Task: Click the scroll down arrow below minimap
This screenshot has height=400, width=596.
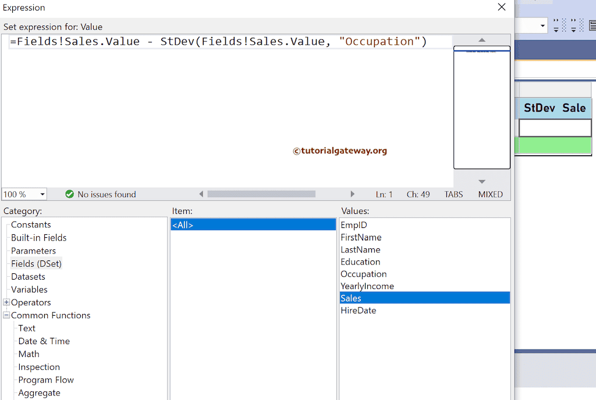Action: [x=481, y=182]
